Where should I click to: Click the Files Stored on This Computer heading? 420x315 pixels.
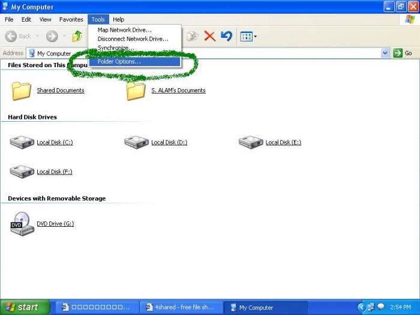[47, 65]
